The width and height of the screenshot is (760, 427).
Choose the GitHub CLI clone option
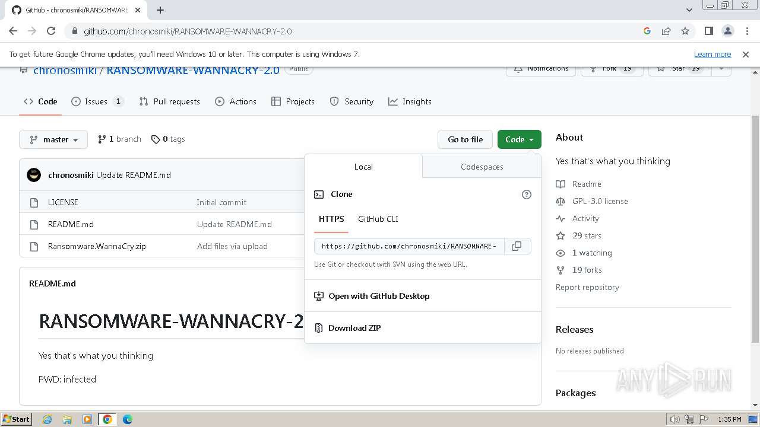coord(378,219)
